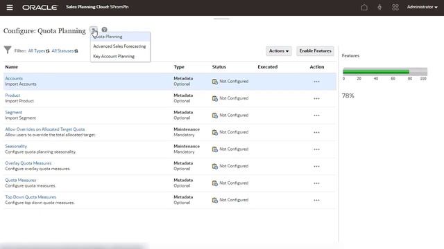
Task: Click status icon in Quota Measures row
Action: (x=215, y=183)
